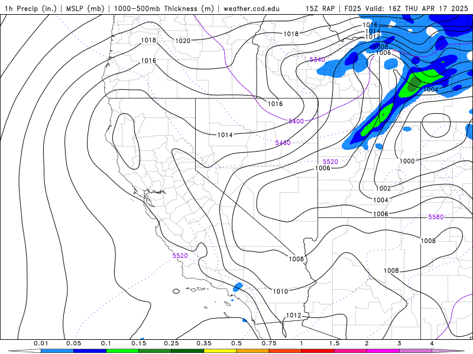Click the 1014 isobar label over Nevada

tap(225, 135)
